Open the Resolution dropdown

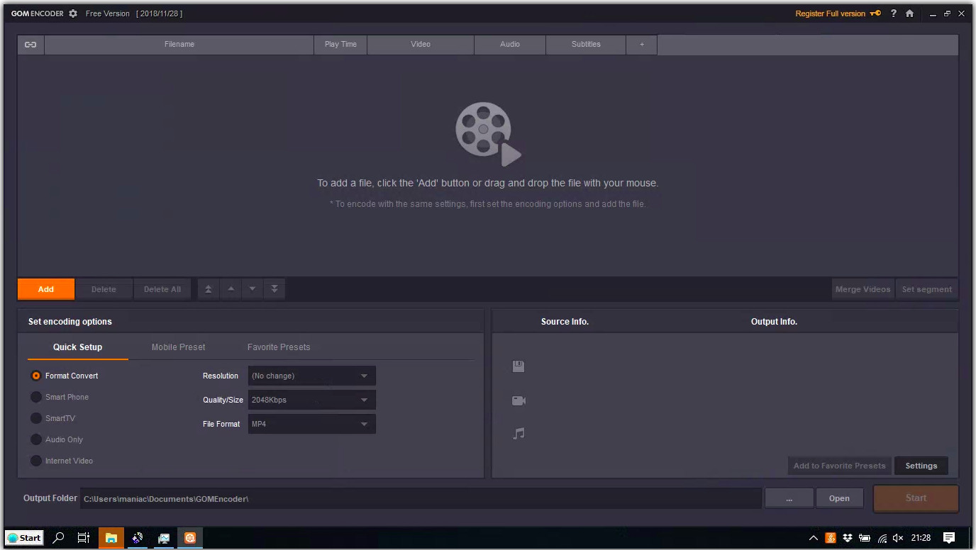(x=311, y=376)
